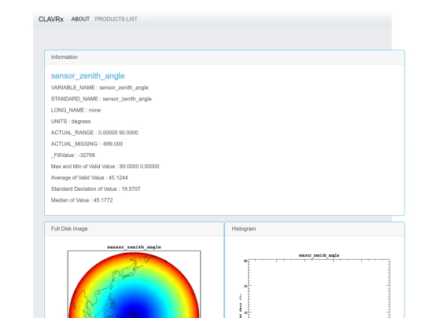Click the Histogram panel header
Image resolution: width=425 pixels, height=318 pixels.
tap(315, 228)
